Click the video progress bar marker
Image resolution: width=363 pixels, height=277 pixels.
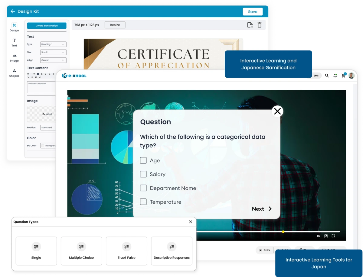283,232
